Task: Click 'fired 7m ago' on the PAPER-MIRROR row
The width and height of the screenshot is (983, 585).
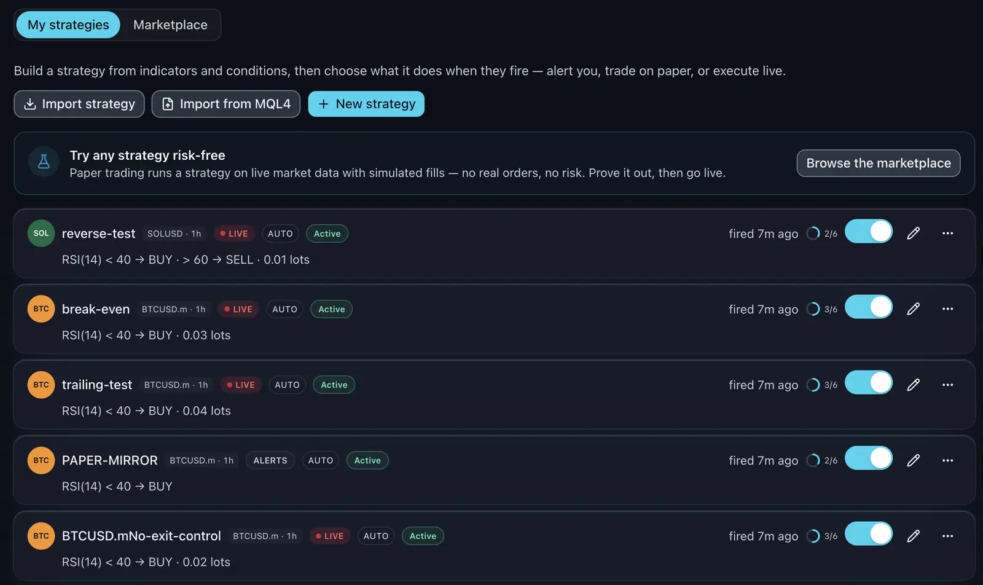Action: coord(764,460)
